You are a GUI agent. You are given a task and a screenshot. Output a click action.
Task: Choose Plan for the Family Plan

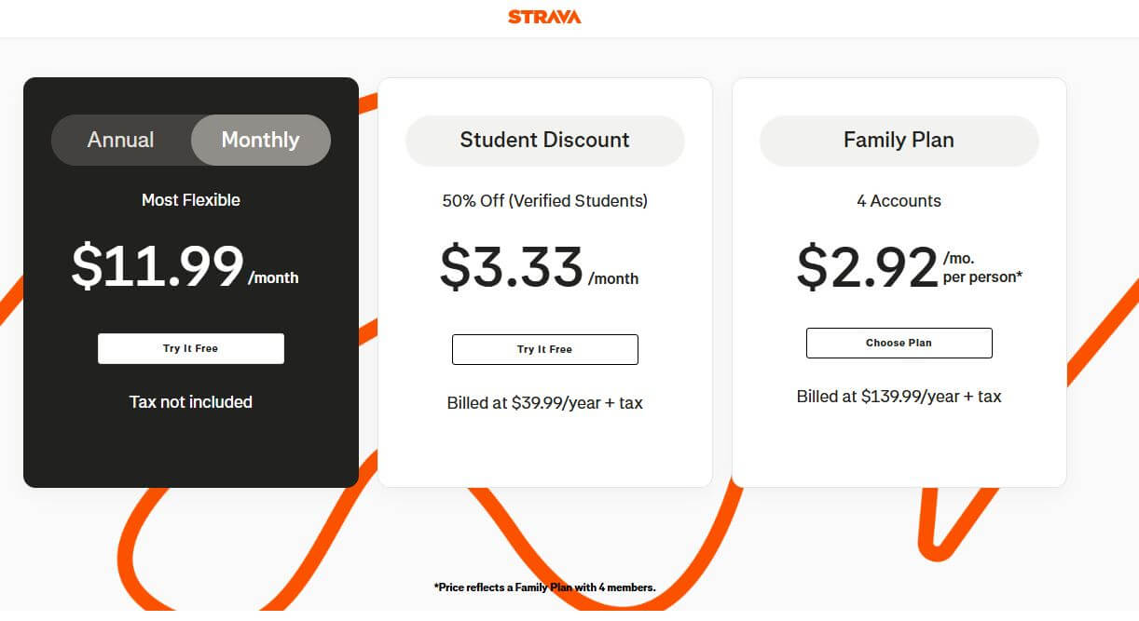899,343
